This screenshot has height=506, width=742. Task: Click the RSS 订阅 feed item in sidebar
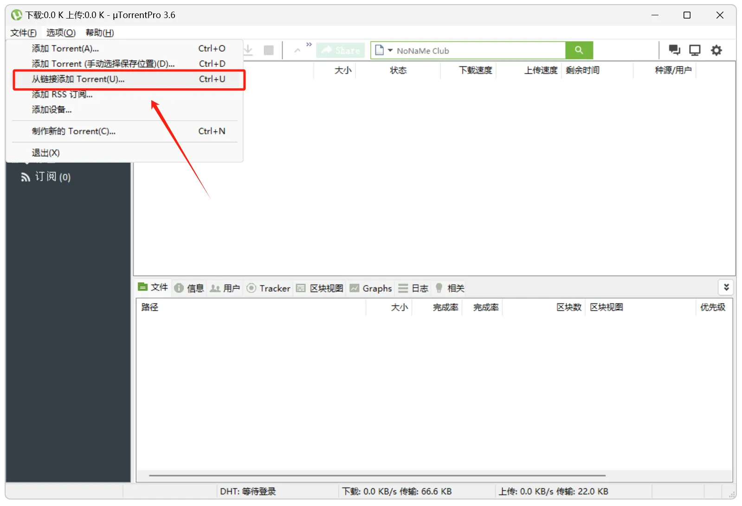click(x=46, y=177)
